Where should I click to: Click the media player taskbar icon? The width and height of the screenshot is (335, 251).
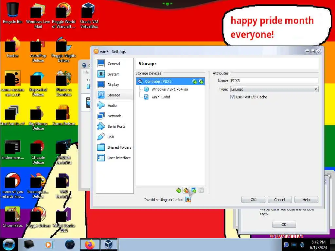click(x=48, y=244)
